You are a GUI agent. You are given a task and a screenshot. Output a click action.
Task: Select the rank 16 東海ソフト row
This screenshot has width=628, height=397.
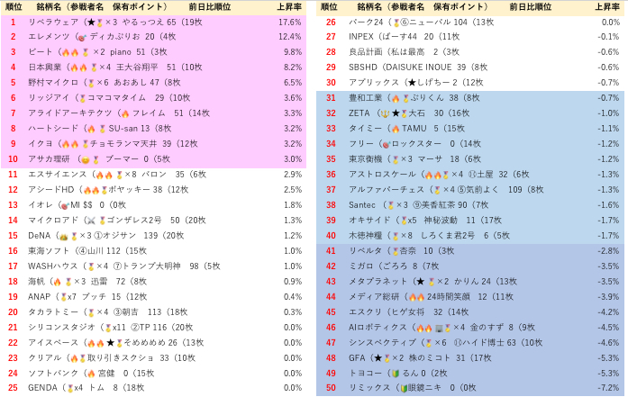154,251
